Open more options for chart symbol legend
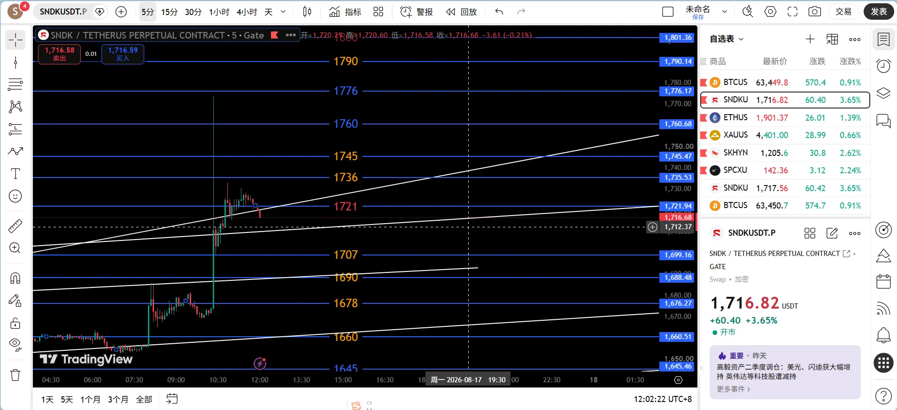 pos(291,35)
